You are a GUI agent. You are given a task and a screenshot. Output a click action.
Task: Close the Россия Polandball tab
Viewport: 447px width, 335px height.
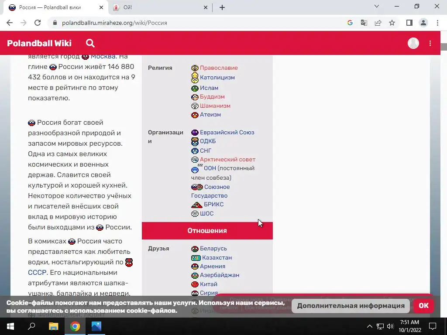tap(101, 8)
